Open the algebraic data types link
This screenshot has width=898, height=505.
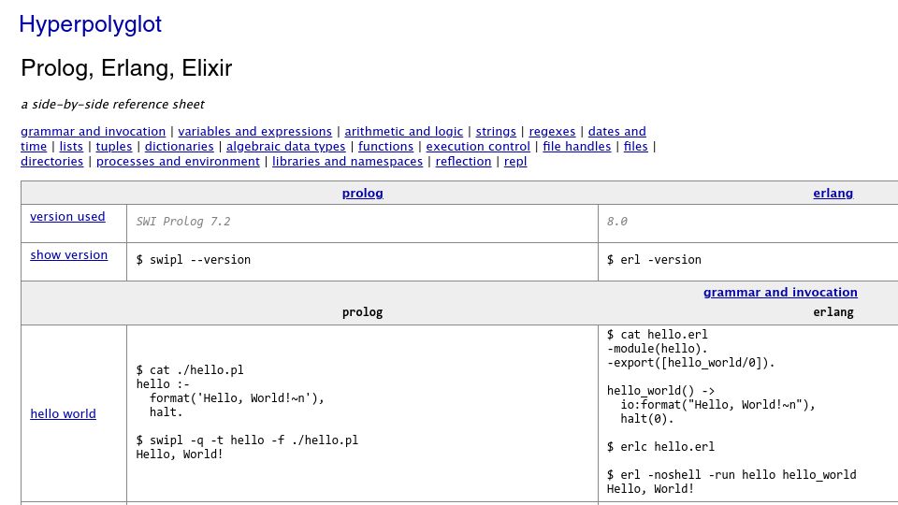click(286, 147)
